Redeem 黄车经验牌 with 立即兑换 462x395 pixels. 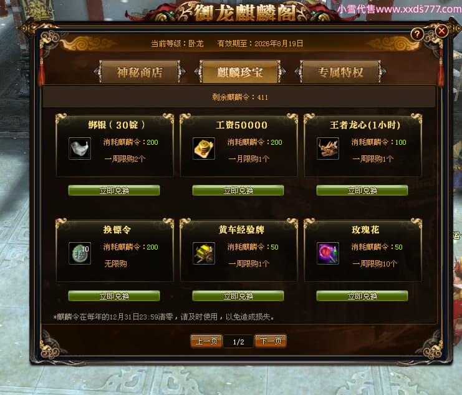click(238, 296)
